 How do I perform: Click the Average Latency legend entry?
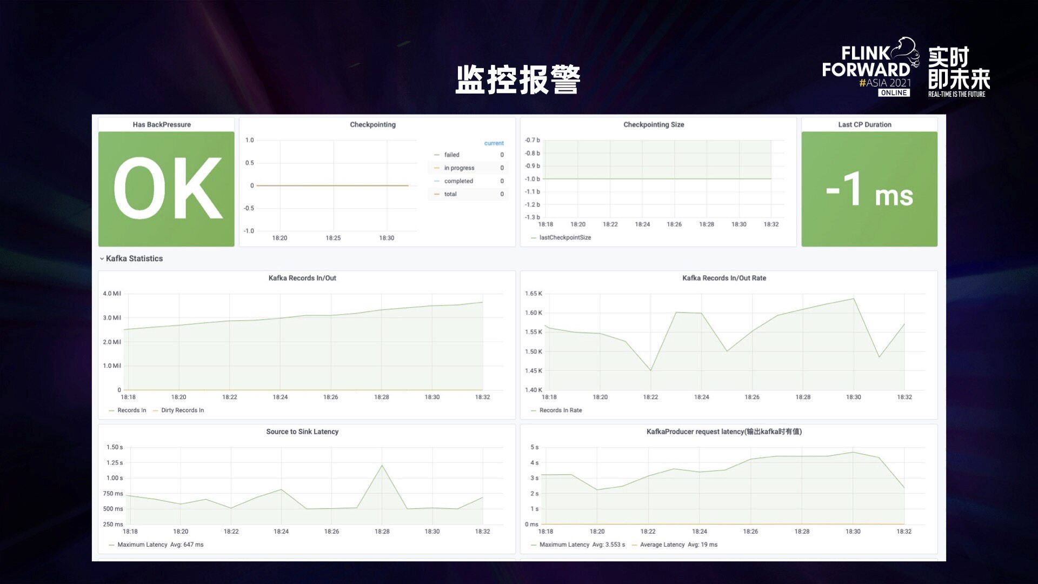pos(662,545)
